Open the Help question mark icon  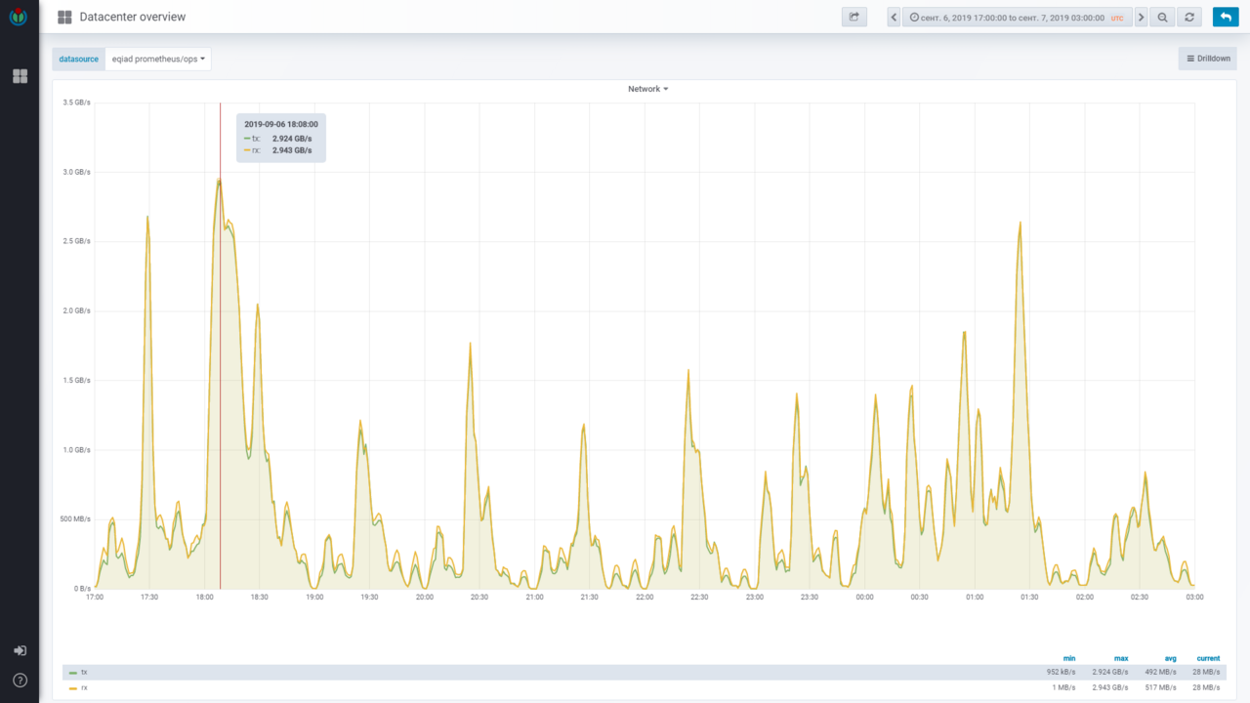coord(20,681)
